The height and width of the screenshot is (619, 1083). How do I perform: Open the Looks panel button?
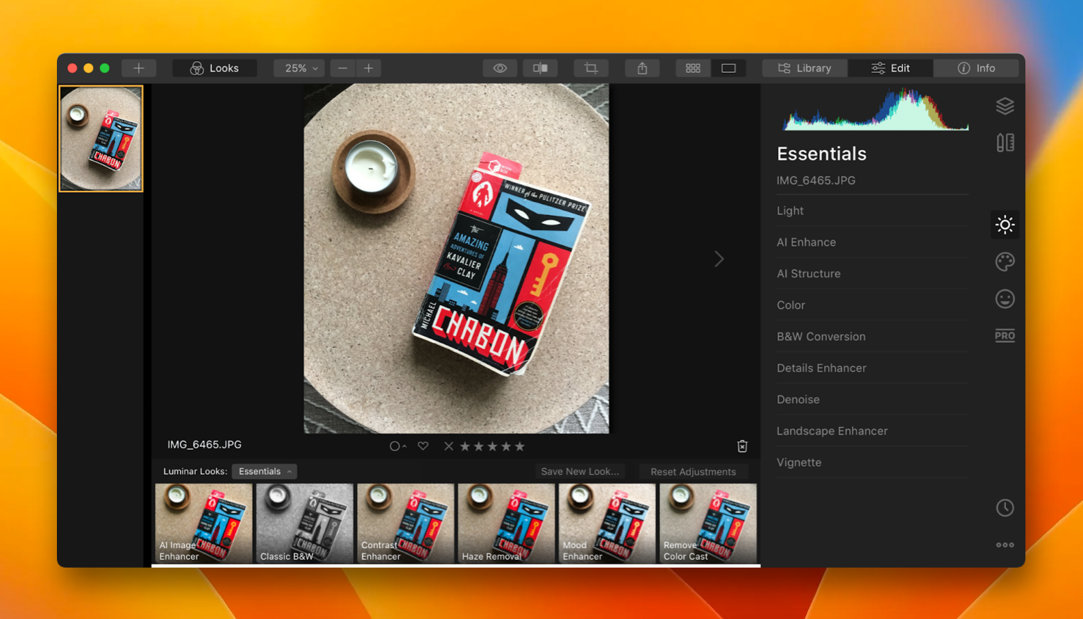(x=215, y=68)
